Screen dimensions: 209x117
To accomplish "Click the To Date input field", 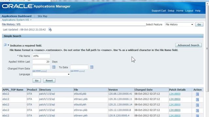I will (x=79, y=67).
